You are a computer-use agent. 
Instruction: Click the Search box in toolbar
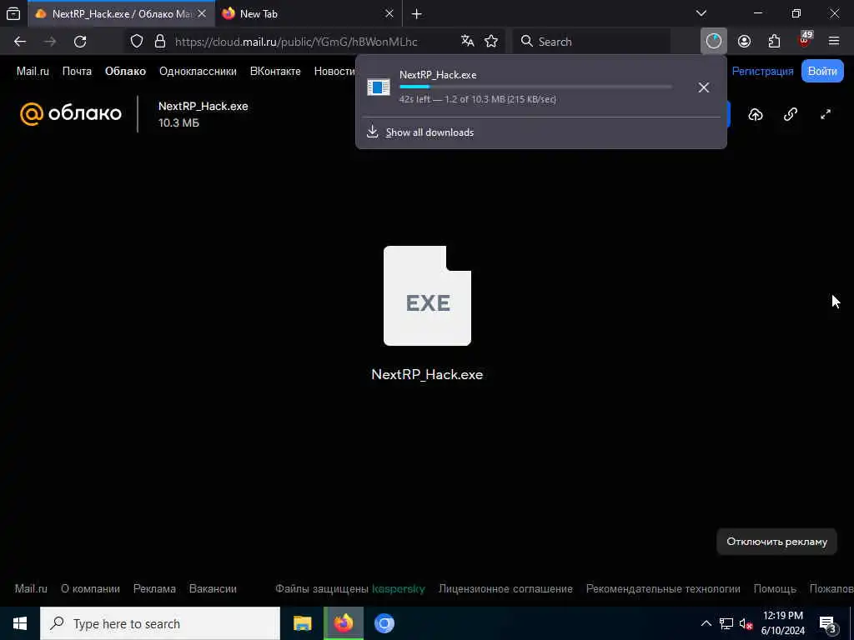click(x=591, y=42)
